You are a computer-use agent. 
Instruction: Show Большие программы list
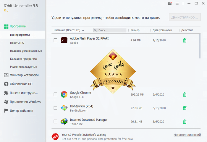pos(23,59)
